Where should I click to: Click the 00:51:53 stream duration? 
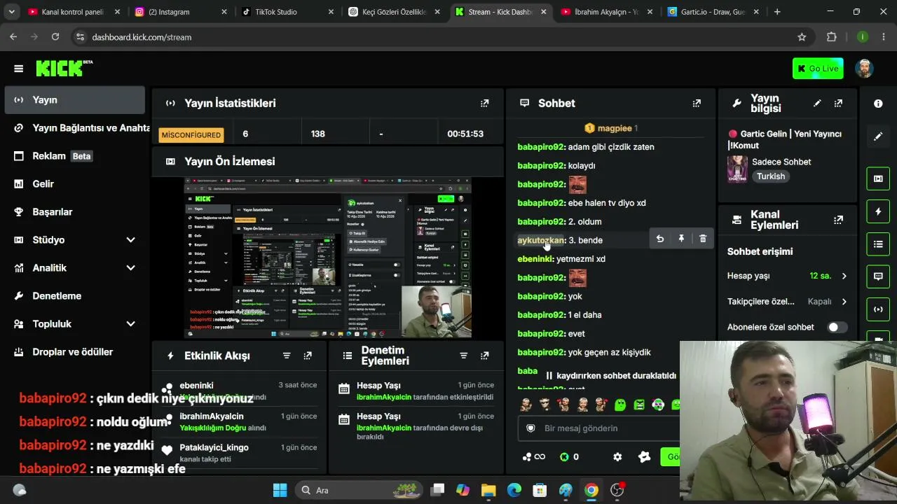466,134
